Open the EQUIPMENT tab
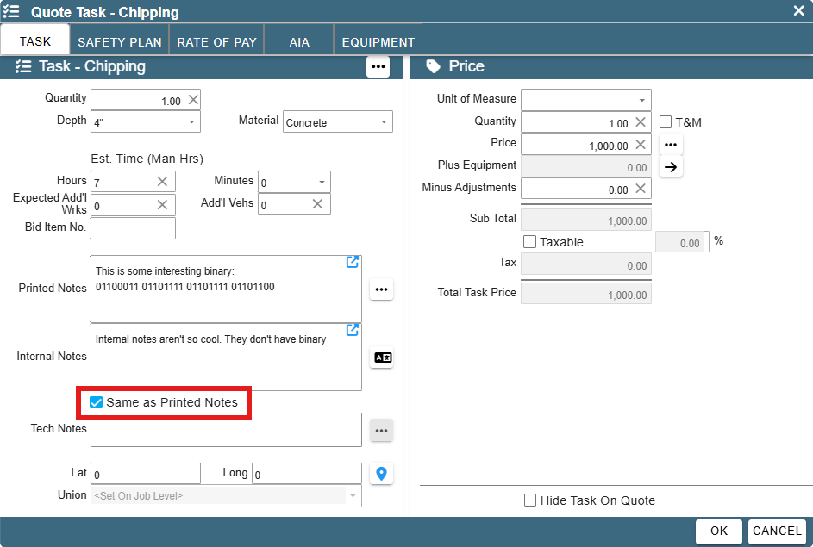813x547 pixels. pos(378,42)
